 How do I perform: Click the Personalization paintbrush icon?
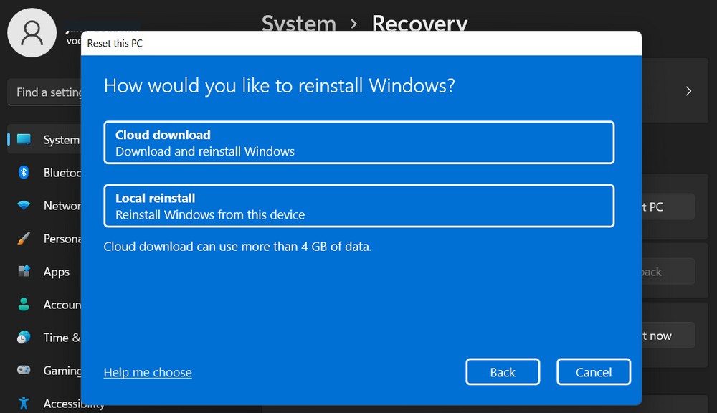pos(24,238)
